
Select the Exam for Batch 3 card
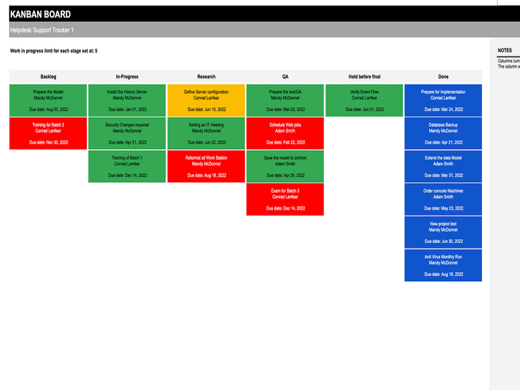click(285, 199)
